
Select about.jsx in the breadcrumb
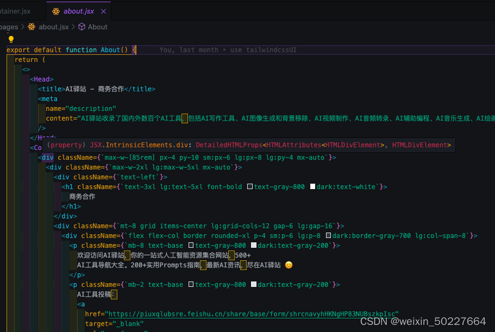tap(53, 27)
